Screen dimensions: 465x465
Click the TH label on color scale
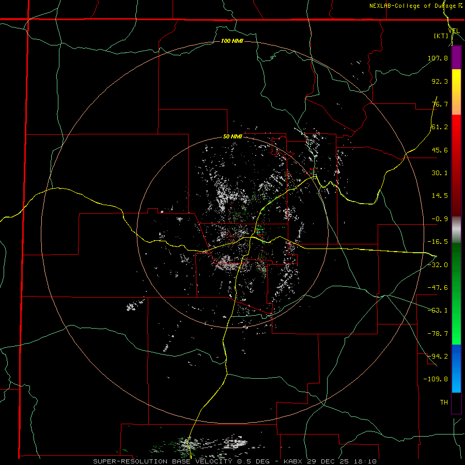444,402
